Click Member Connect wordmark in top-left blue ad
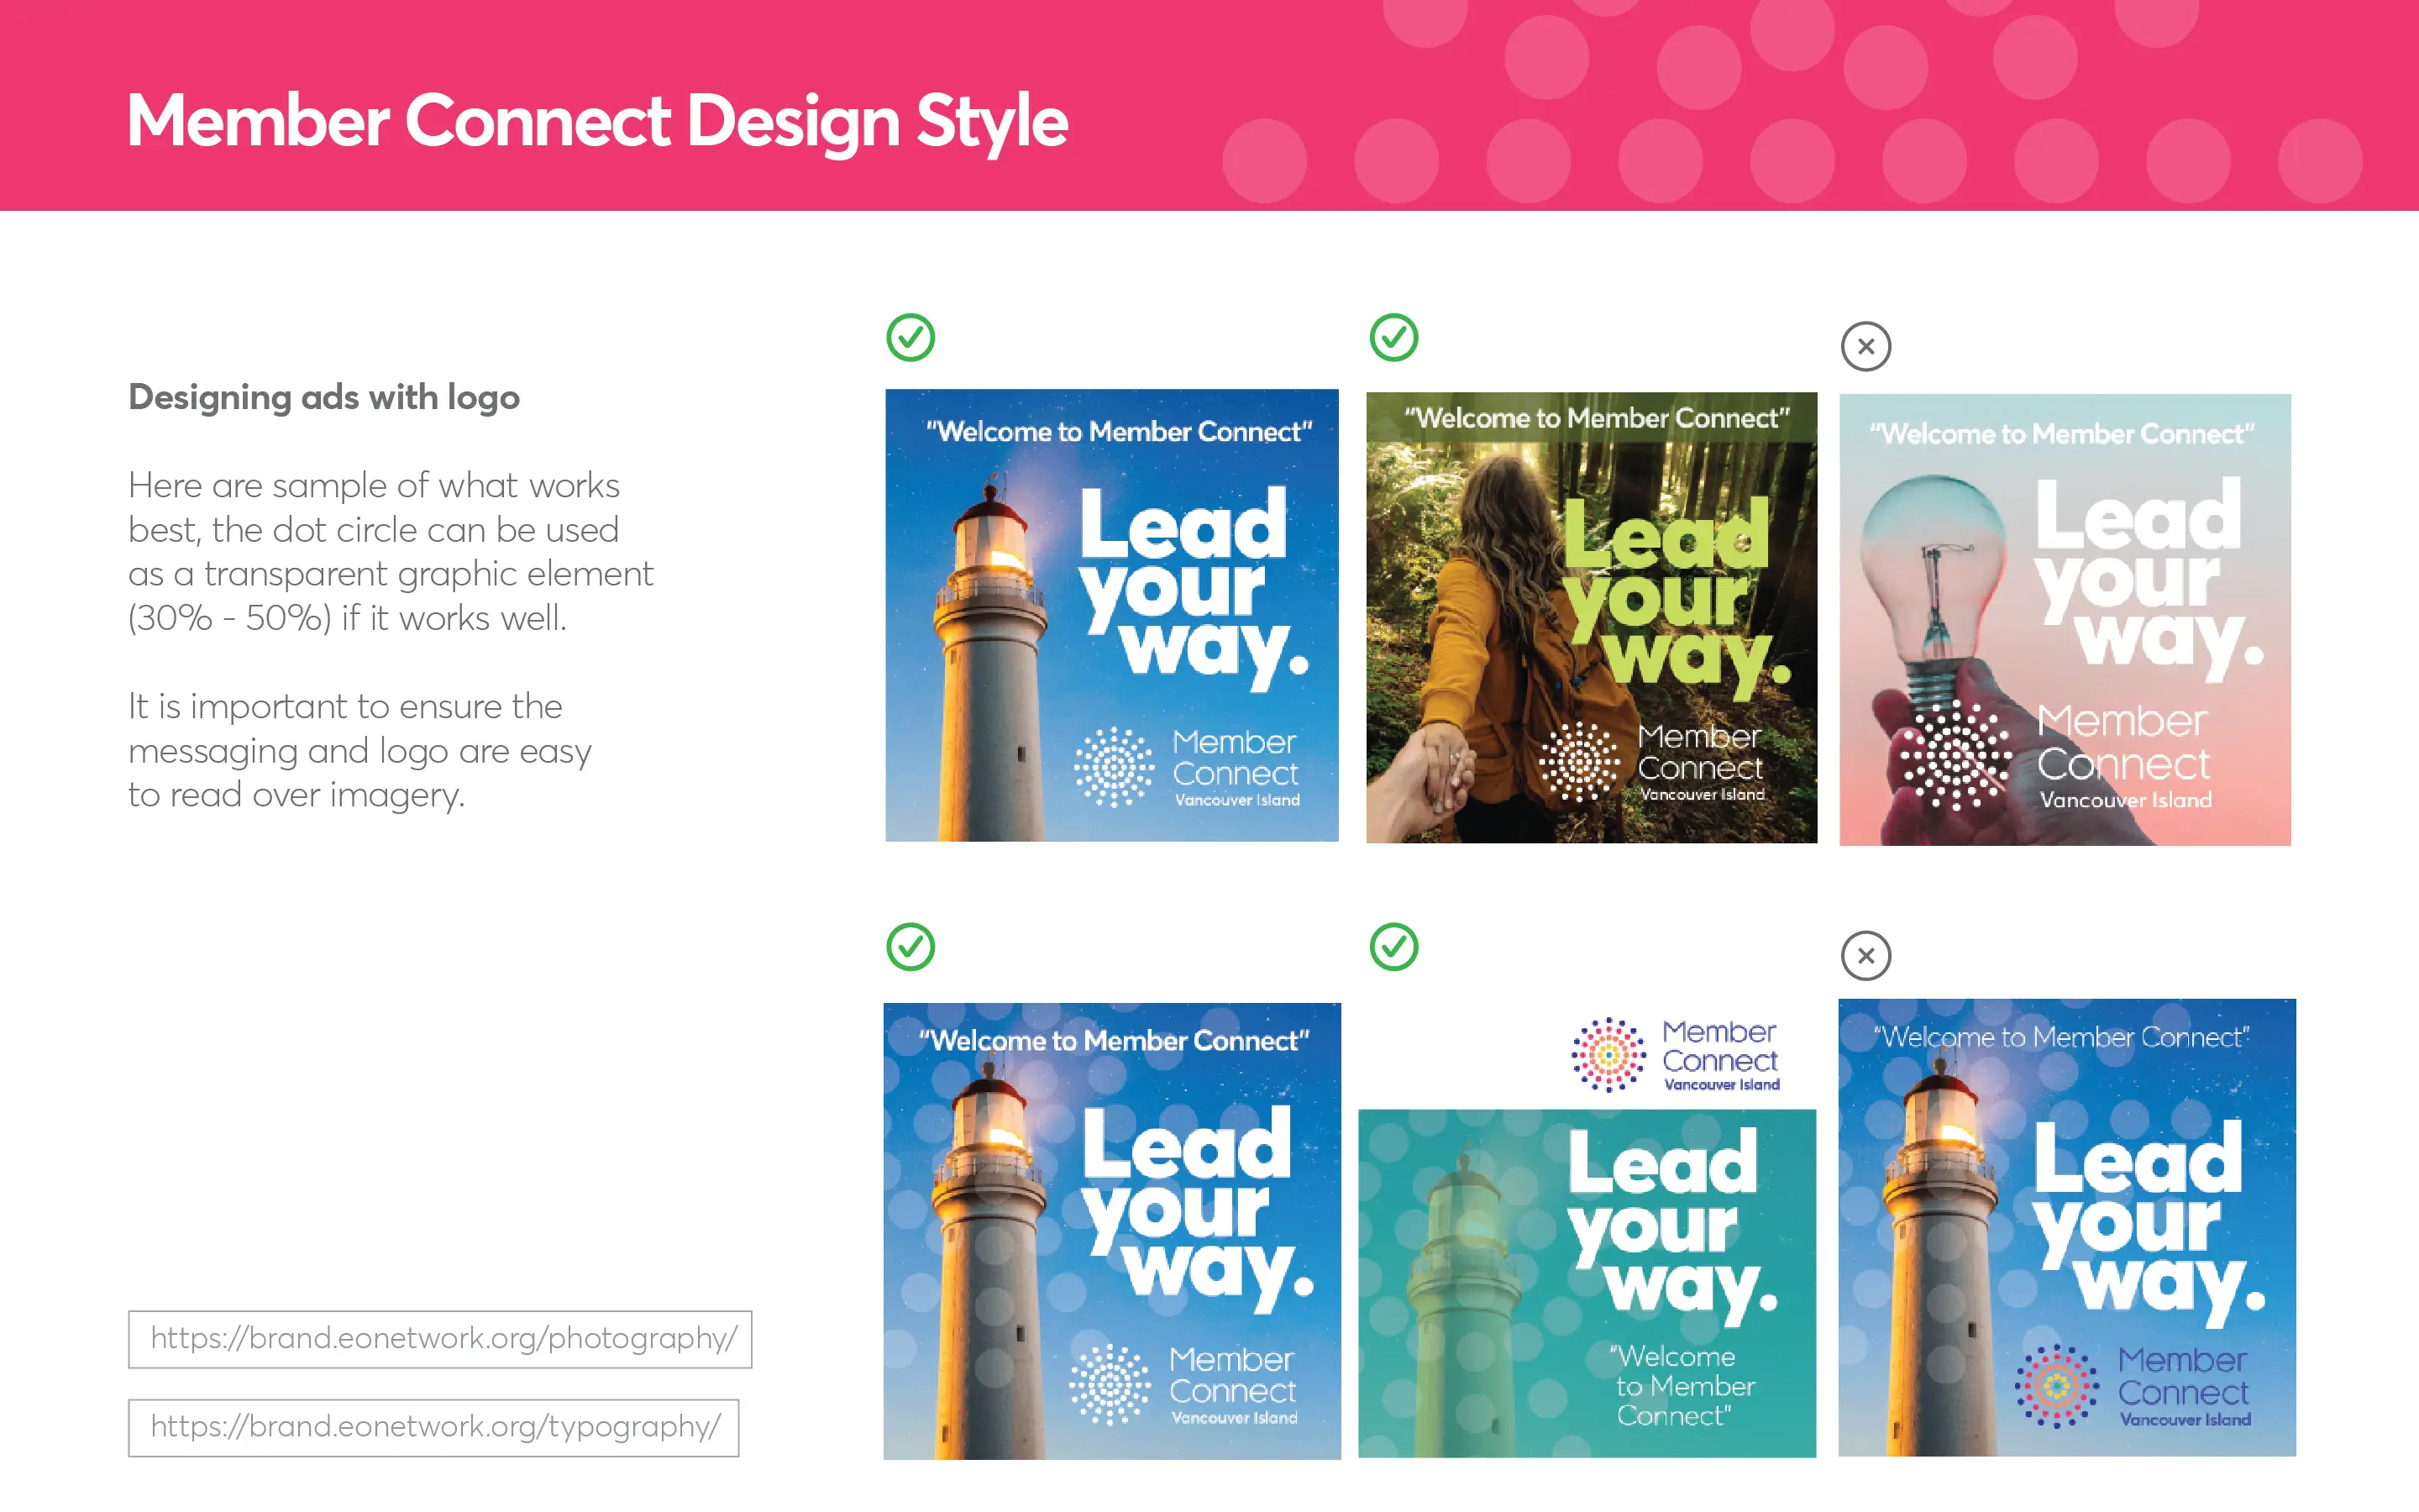2419x1512 pixels. tap(1235, 759)
